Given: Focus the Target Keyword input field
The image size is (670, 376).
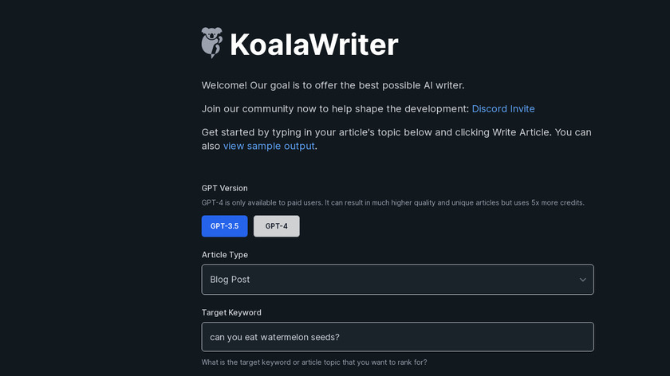Looking at the screenshot, I should (x=397, y=337).
